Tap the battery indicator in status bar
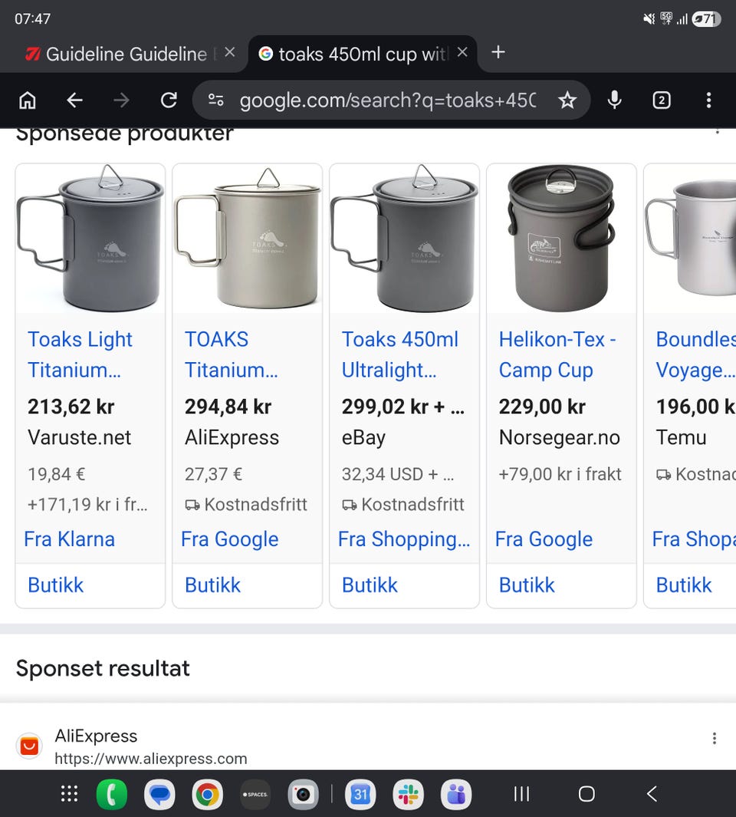Viewport: 736px width, 817px height. tap(706, 19)
